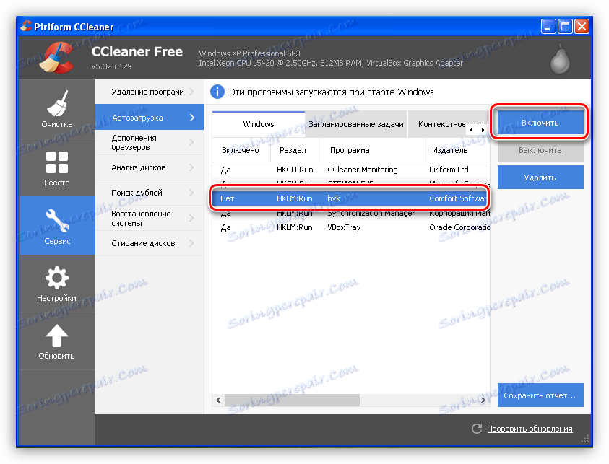609x464 pixels.
Task: Click the chevron next to Дополнения браузеров
Action: click(191, 142)
